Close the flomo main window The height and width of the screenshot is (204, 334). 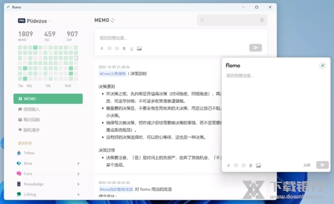coord(270,7)
